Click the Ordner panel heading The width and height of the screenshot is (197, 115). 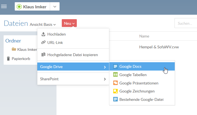[x=13, y=41]
